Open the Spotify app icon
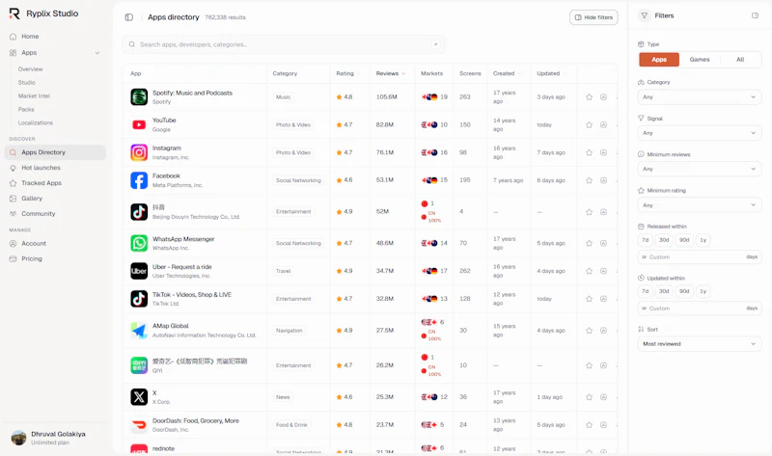 pos(139,97)
